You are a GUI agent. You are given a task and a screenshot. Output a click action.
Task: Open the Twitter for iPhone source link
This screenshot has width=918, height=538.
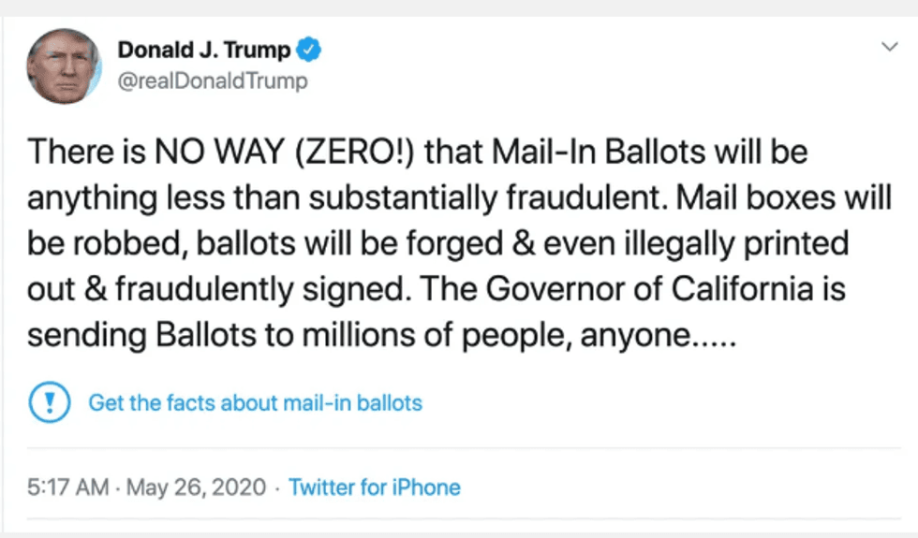point(375,487)
